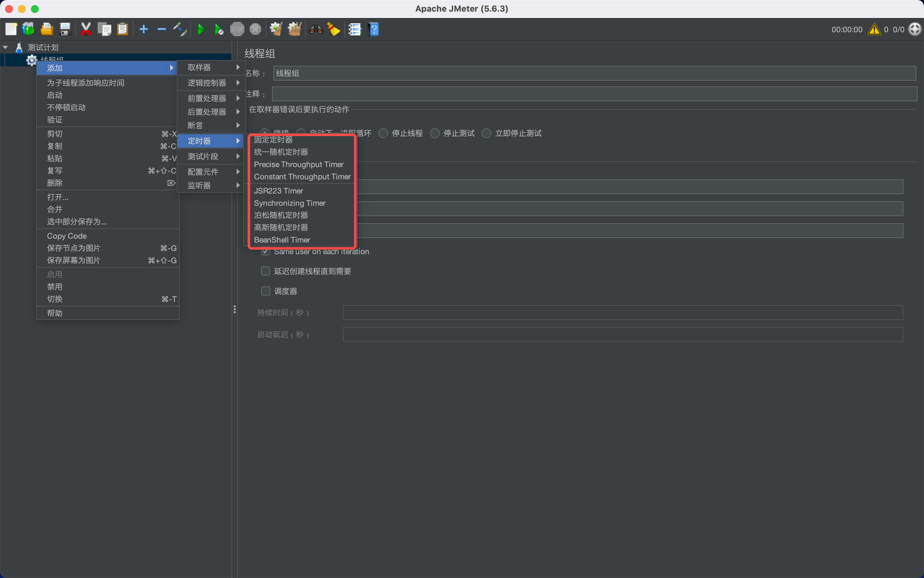
Task: Enable the 调度器 checkbox
Action: (266, 291)
